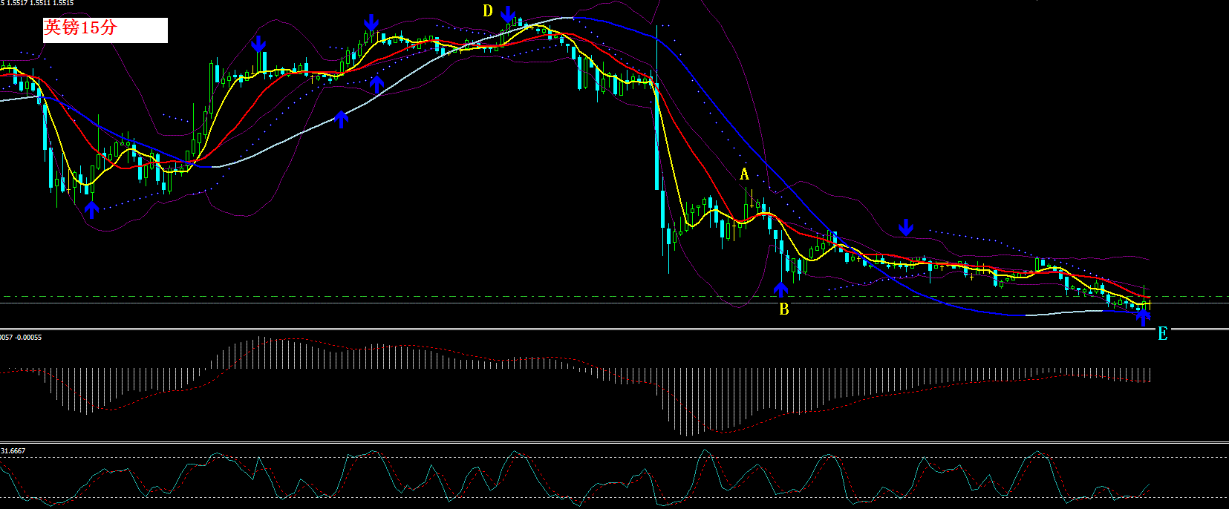Select the blue up arrow above B
The height and width of the screenshot is (509, 1229).
780,289
